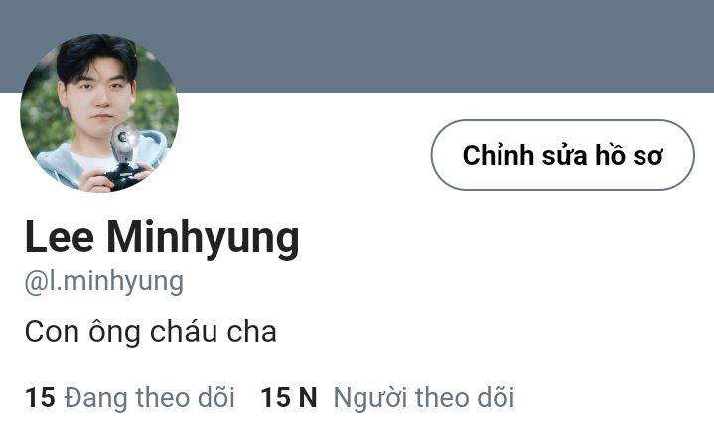Click the word "cháu" in the bio
Screen dimensions: 714x432
[184, 332]
